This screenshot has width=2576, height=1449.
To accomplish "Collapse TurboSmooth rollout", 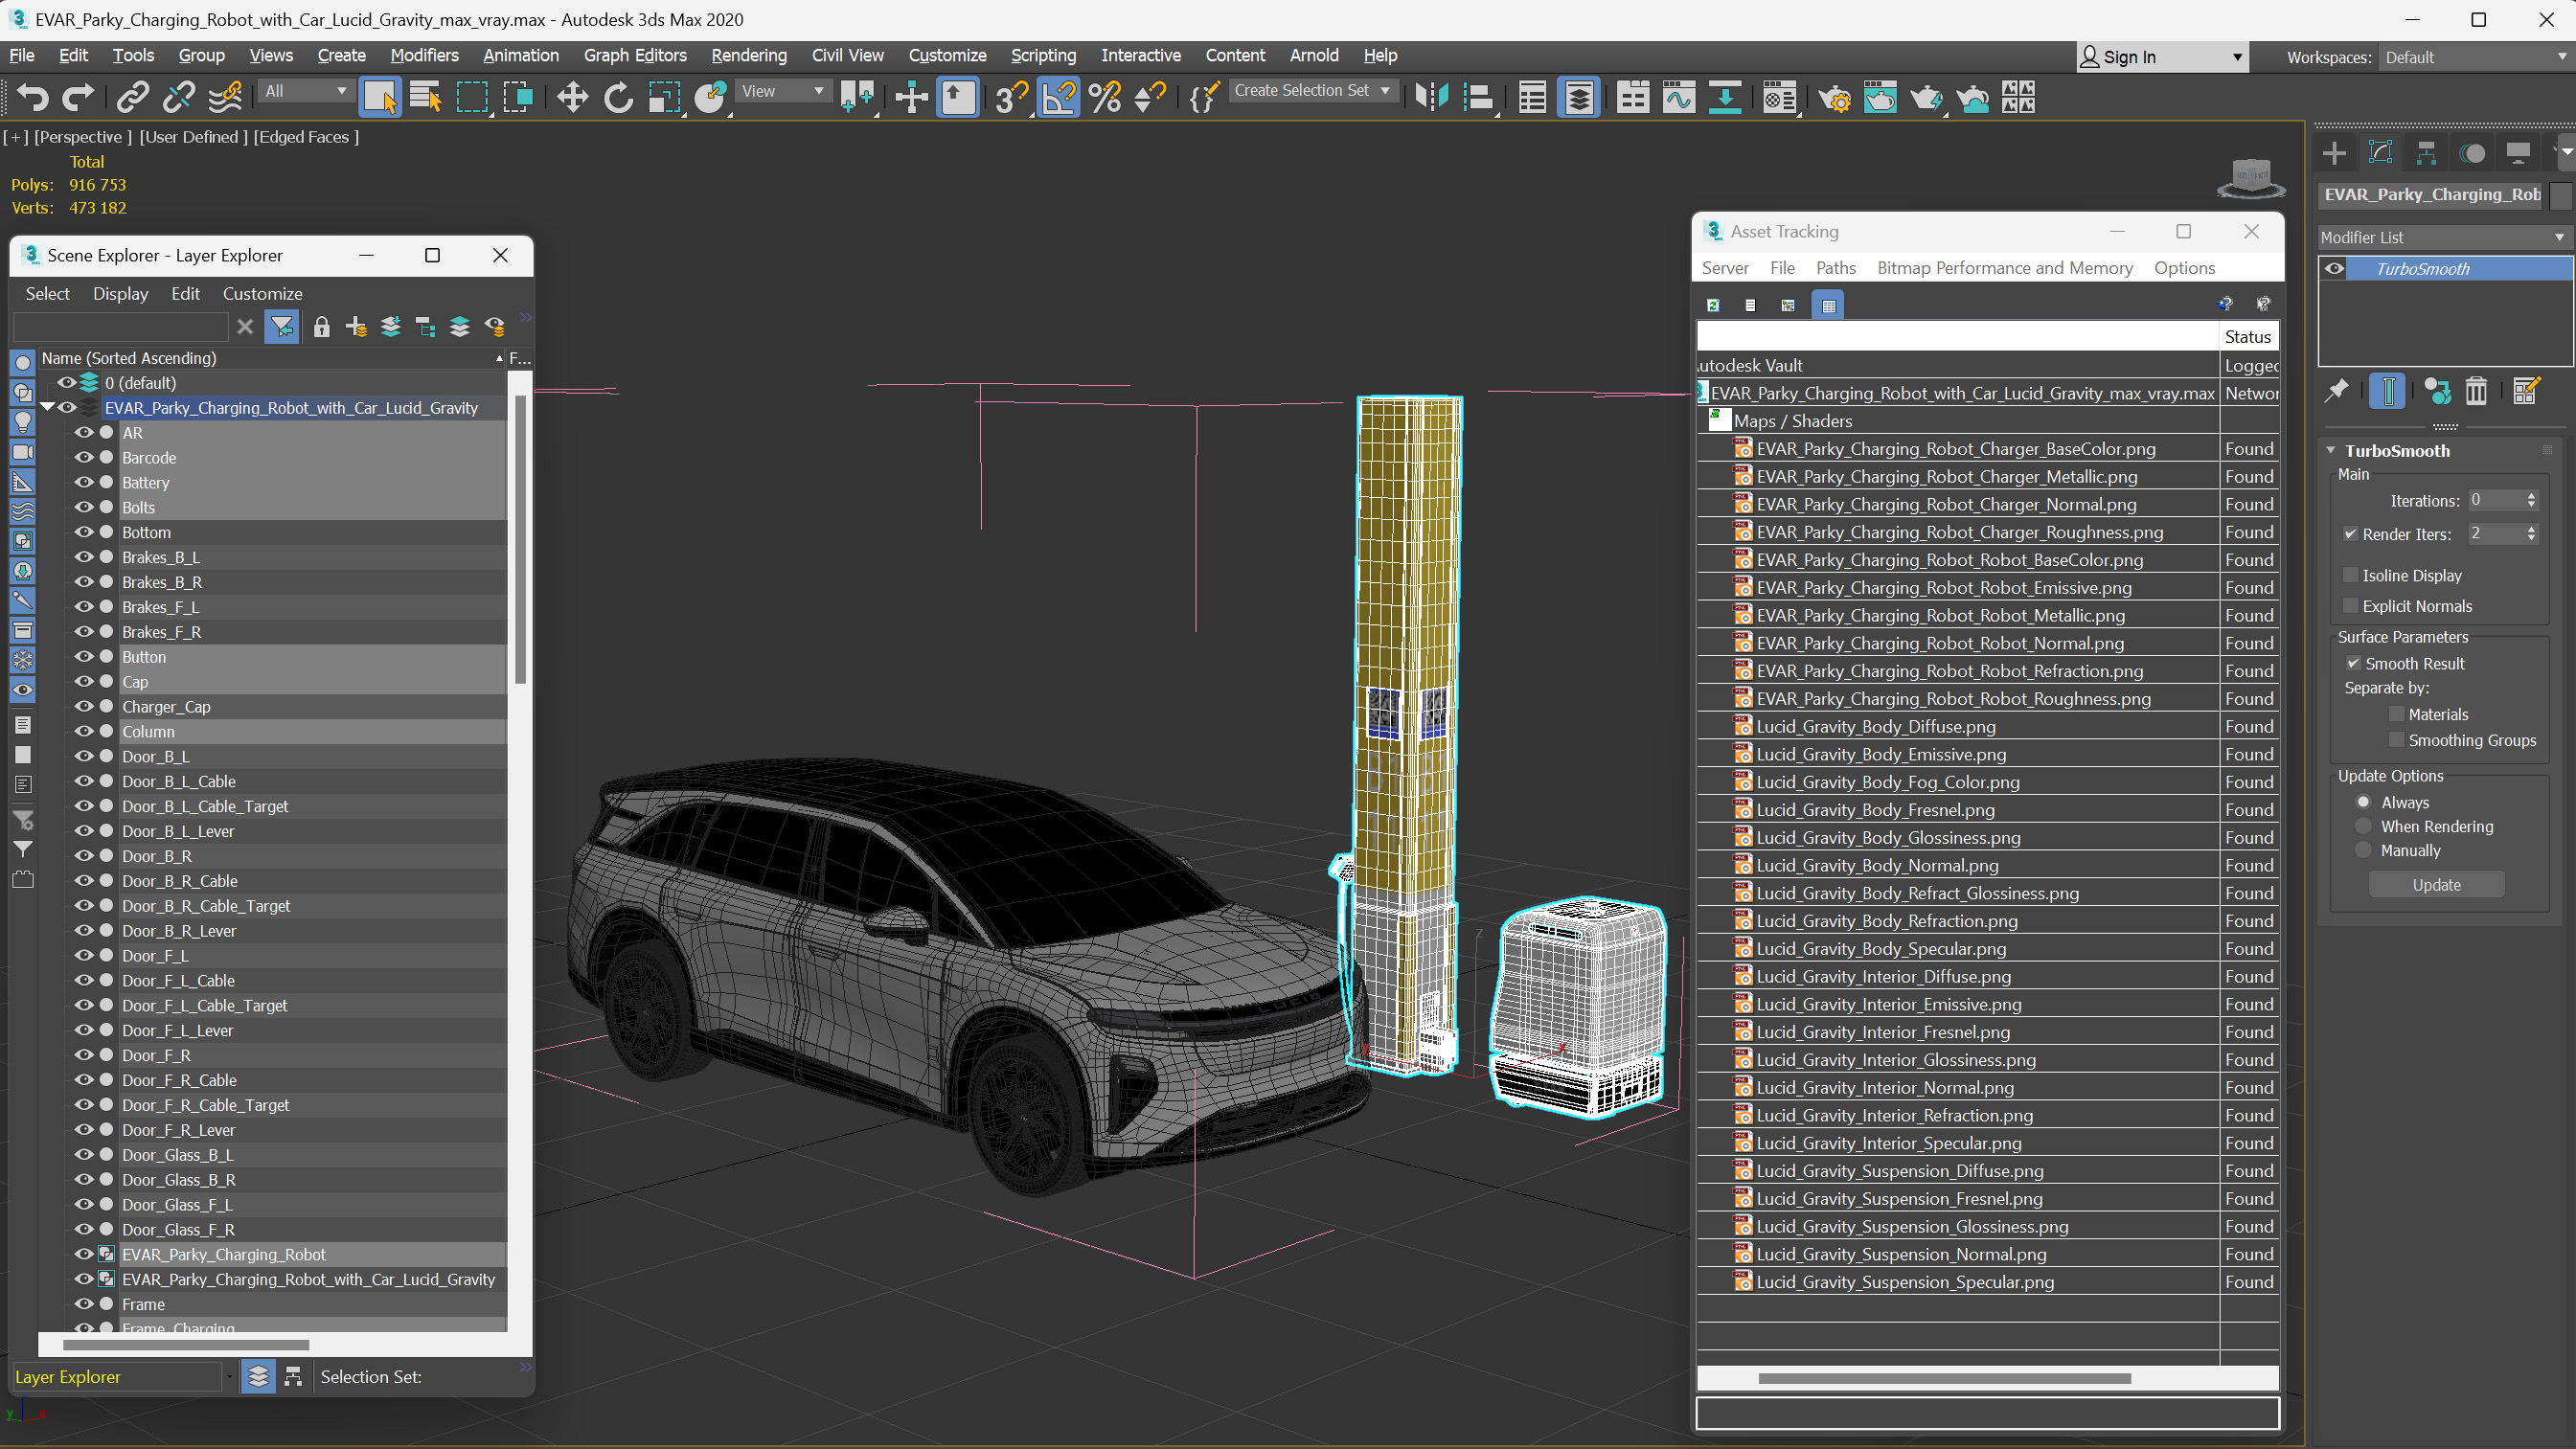I will [2331, 451].
